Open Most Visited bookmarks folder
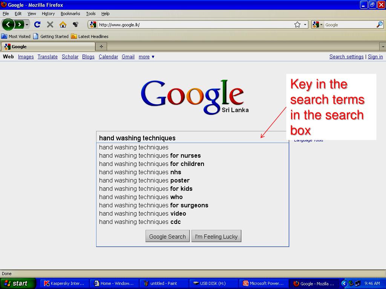The width and height of the screenshot is (386, 289). [x=16, y=37]
